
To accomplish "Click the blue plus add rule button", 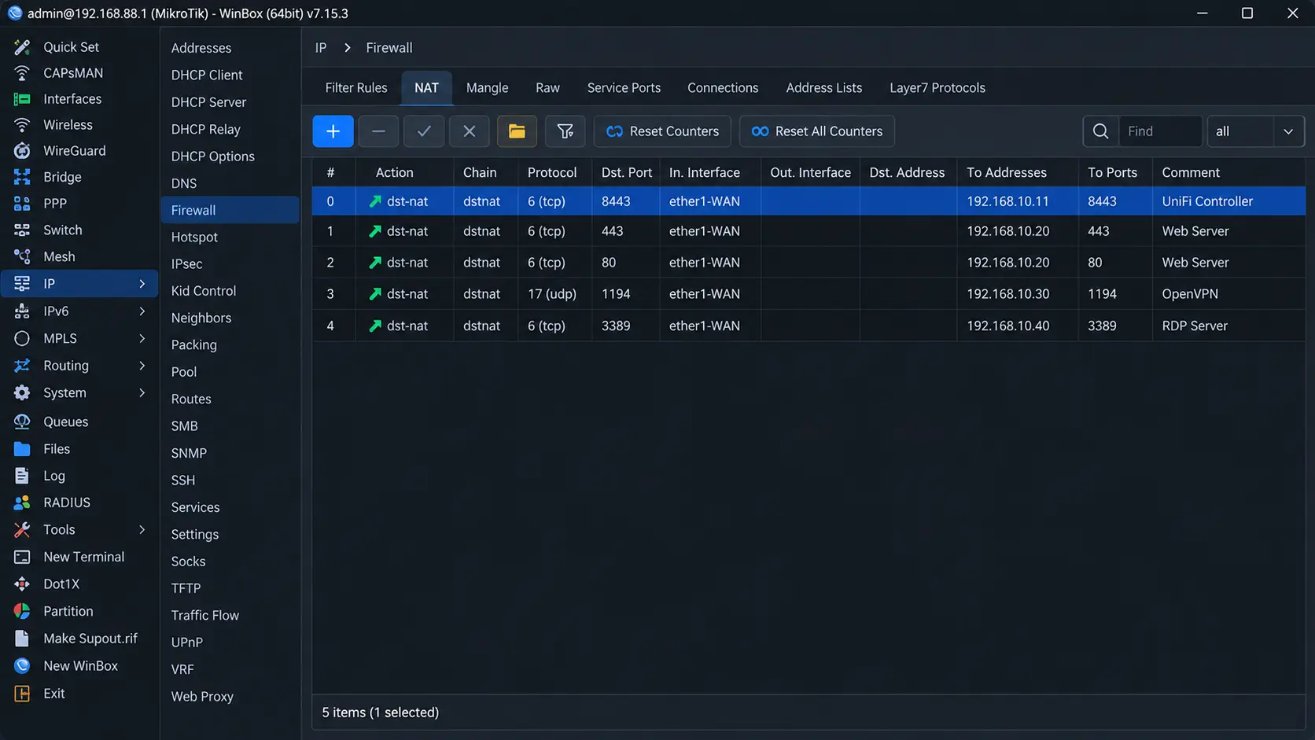I will [x=333, y=131].
